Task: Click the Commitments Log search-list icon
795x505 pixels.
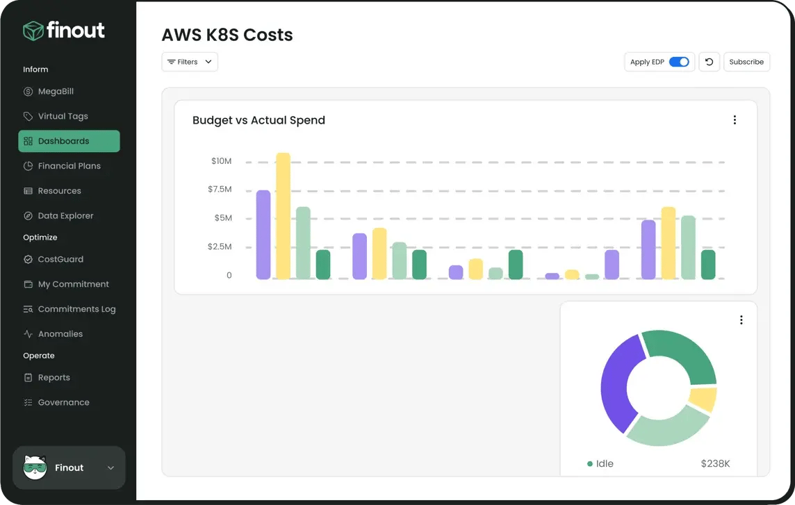Action: [28, 309]
